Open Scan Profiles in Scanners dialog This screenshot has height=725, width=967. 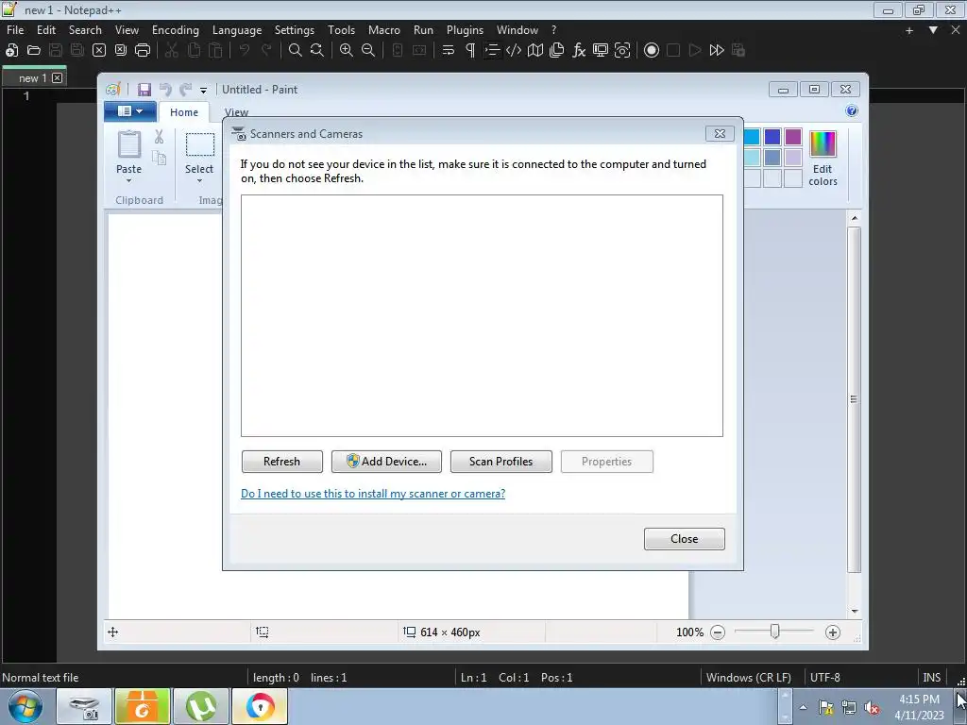pyautogui.click(x=500, y=461)
